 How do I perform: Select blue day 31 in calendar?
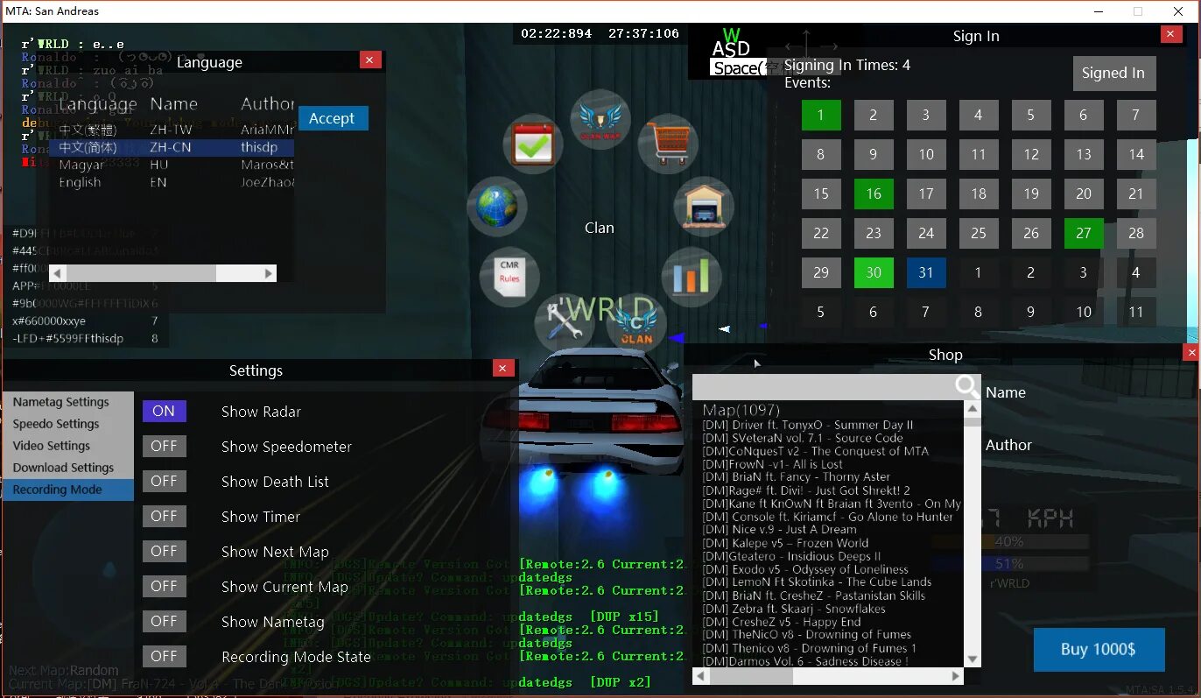coord(926,272)
